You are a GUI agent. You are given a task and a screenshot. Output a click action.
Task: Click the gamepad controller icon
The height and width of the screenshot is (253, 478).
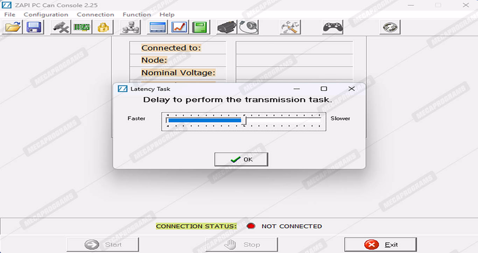[333, 27]
